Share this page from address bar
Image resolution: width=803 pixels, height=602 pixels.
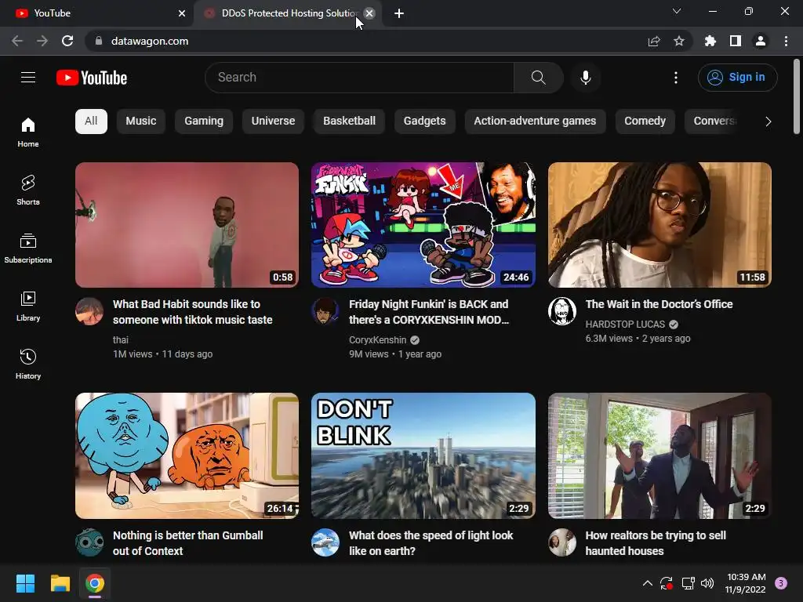point(654,41)
